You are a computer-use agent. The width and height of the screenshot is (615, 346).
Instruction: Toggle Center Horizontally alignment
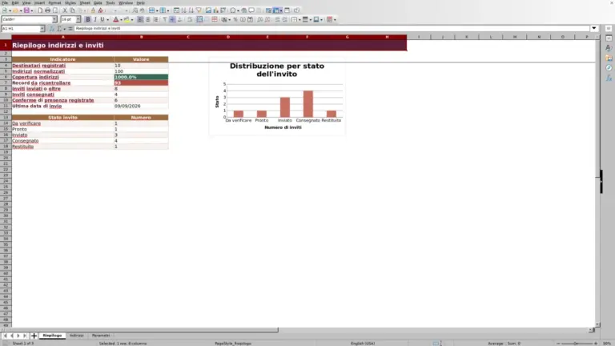click(148, 19)
